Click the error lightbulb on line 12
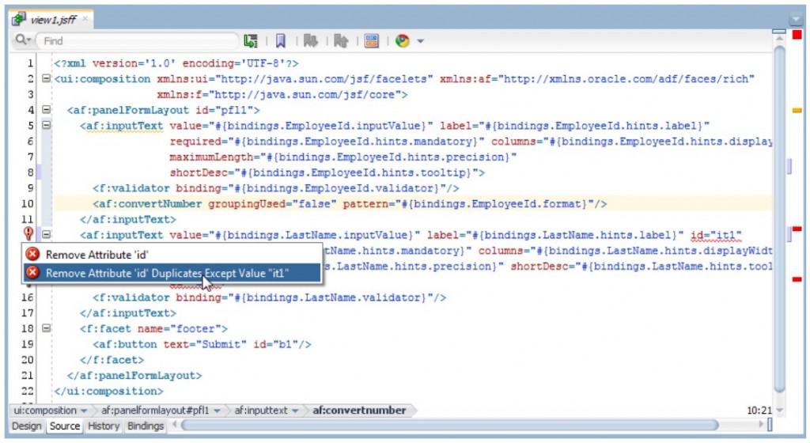 pos(28,234)
